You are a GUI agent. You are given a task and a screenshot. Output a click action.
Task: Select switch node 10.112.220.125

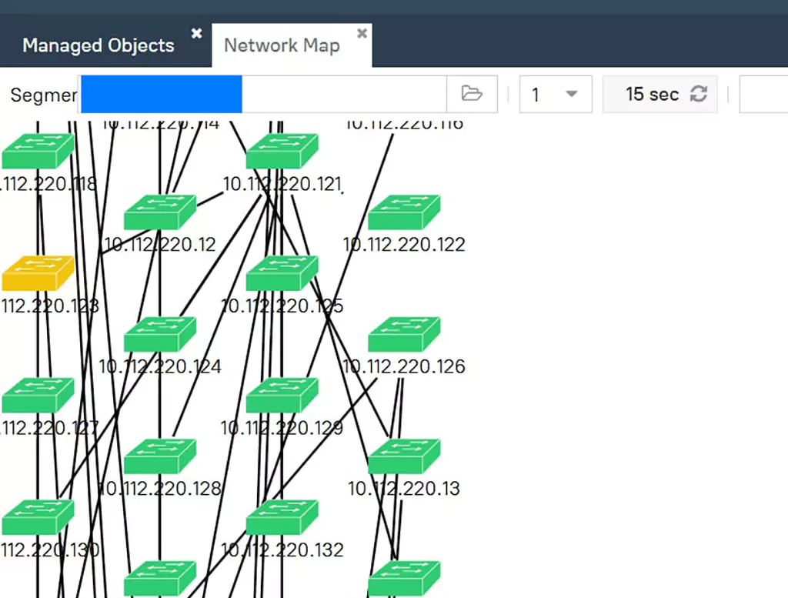tap(282, 273)
